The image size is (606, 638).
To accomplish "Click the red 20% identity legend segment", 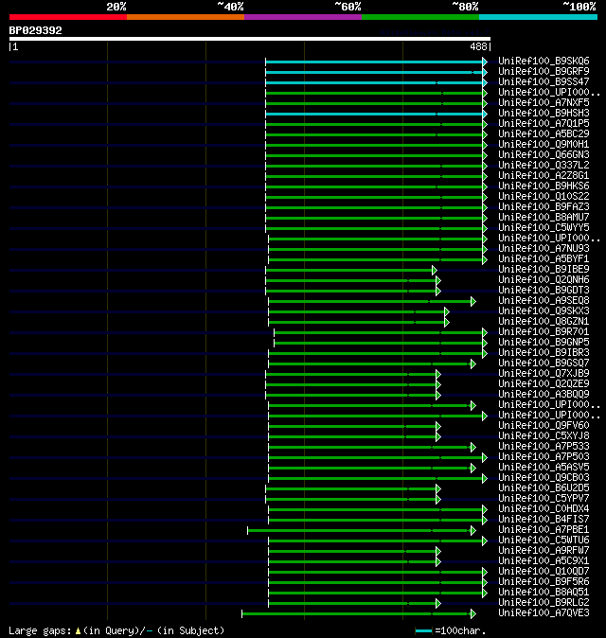I will click(68, 17).
